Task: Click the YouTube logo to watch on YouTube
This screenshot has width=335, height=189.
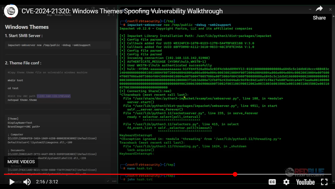Action: point(305,182)
